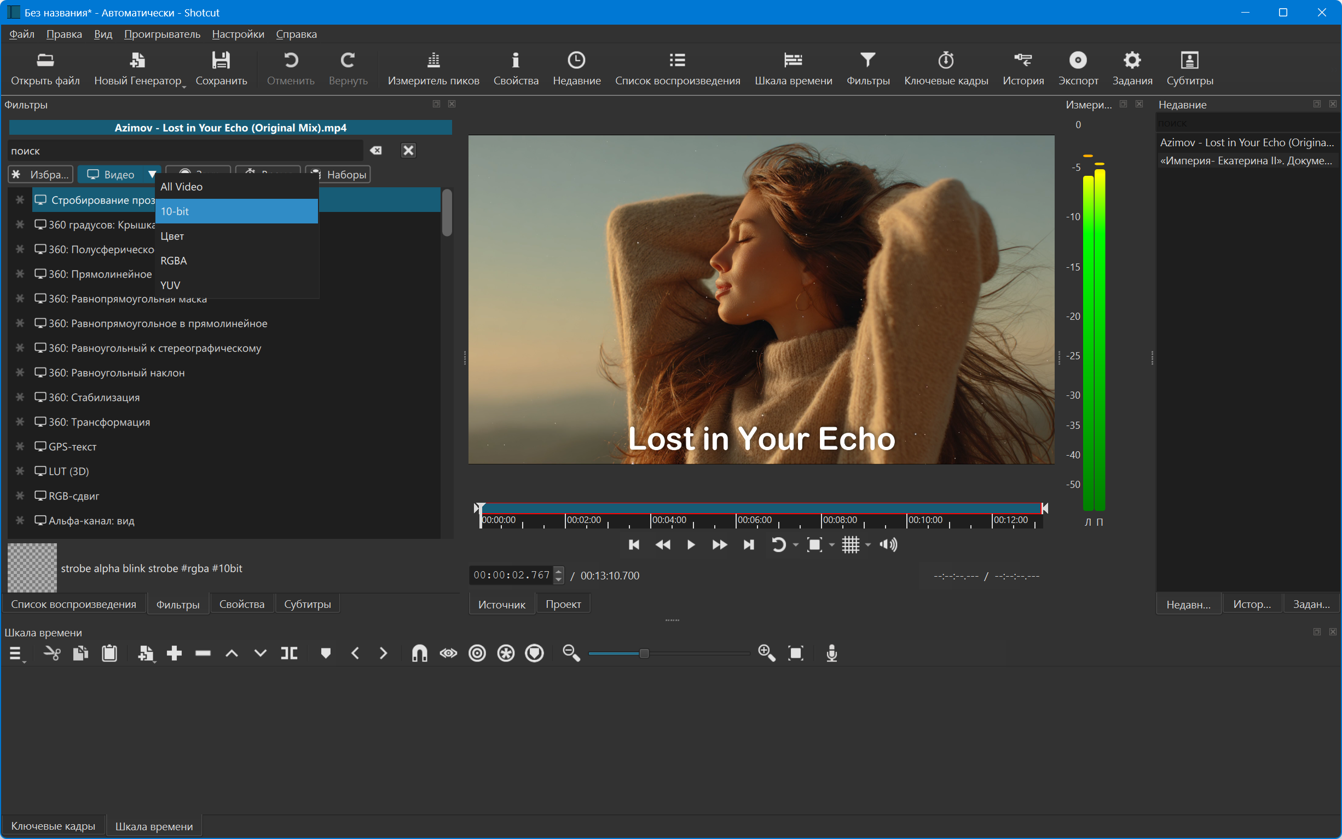Expand the zoom fit dropdown arrow

tap(831, 545)
